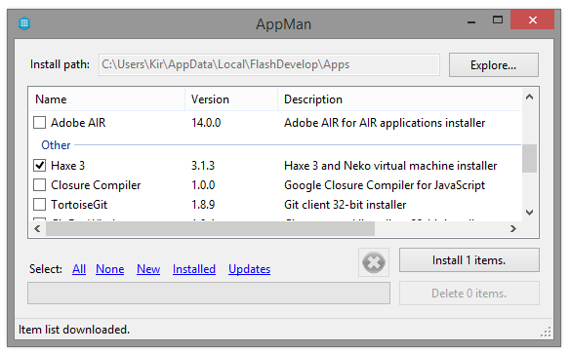Maximize the AppMan window

pos(498,20)
